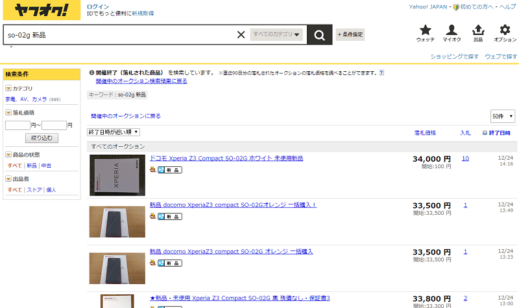This screenshot has height=308, width=519.
Task: Select すべて under 商品の状態
Action: [x=14, y=166]
